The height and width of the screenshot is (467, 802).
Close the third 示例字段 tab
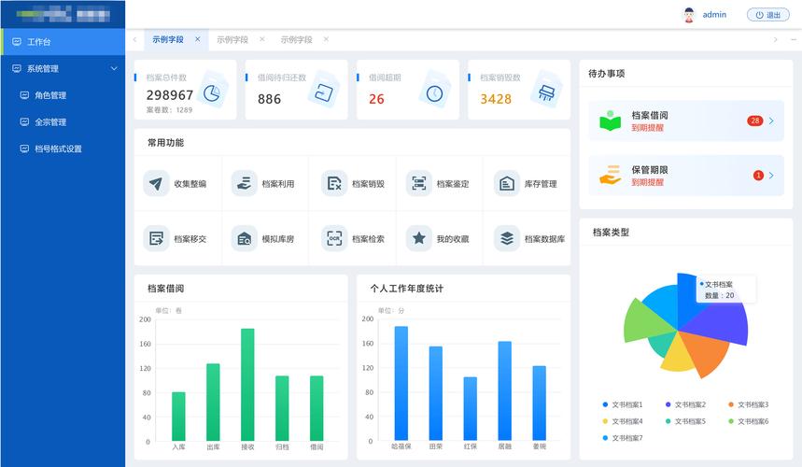[326, 39]
